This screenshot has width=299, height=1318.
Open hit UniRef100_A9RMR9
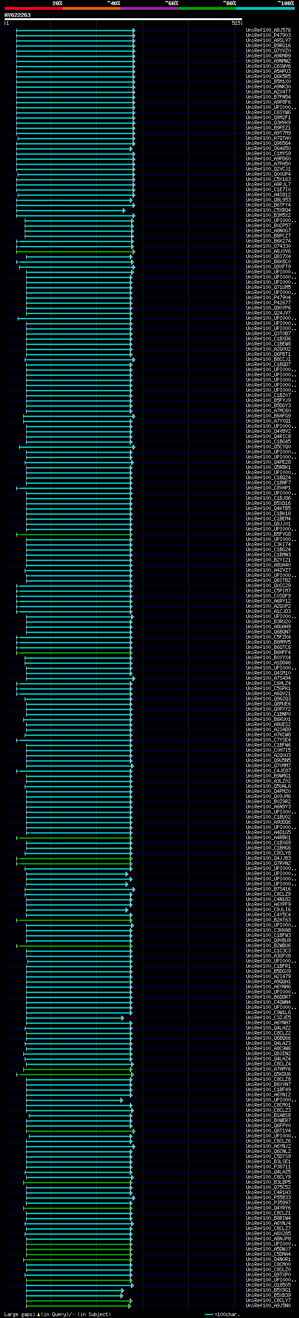click(x=268, y=56)
